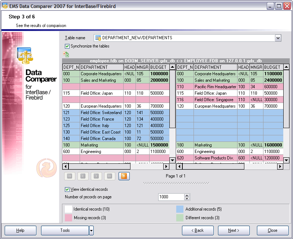
Task: Select left grid cell 'Field Office: Canada'
Action: (x=102, y=139)
